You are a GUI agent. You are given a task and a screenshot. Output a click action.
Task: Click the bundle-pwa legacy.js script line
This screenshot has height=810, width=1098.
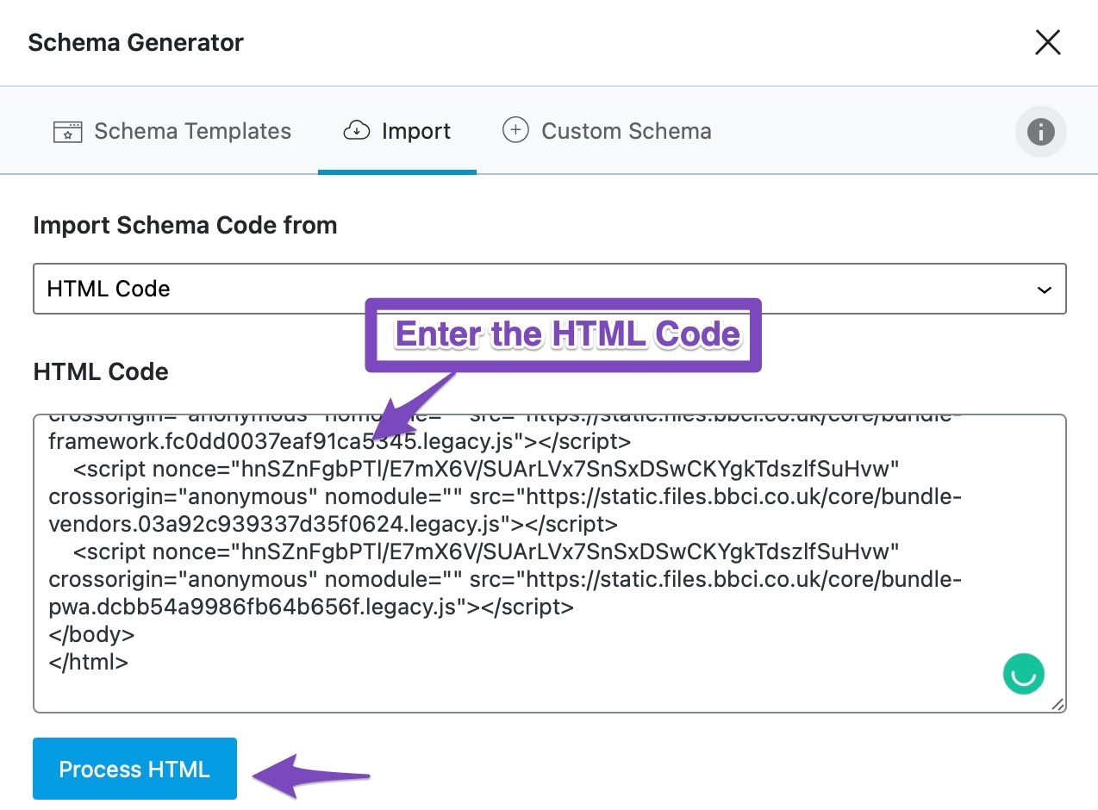[311, 607]
